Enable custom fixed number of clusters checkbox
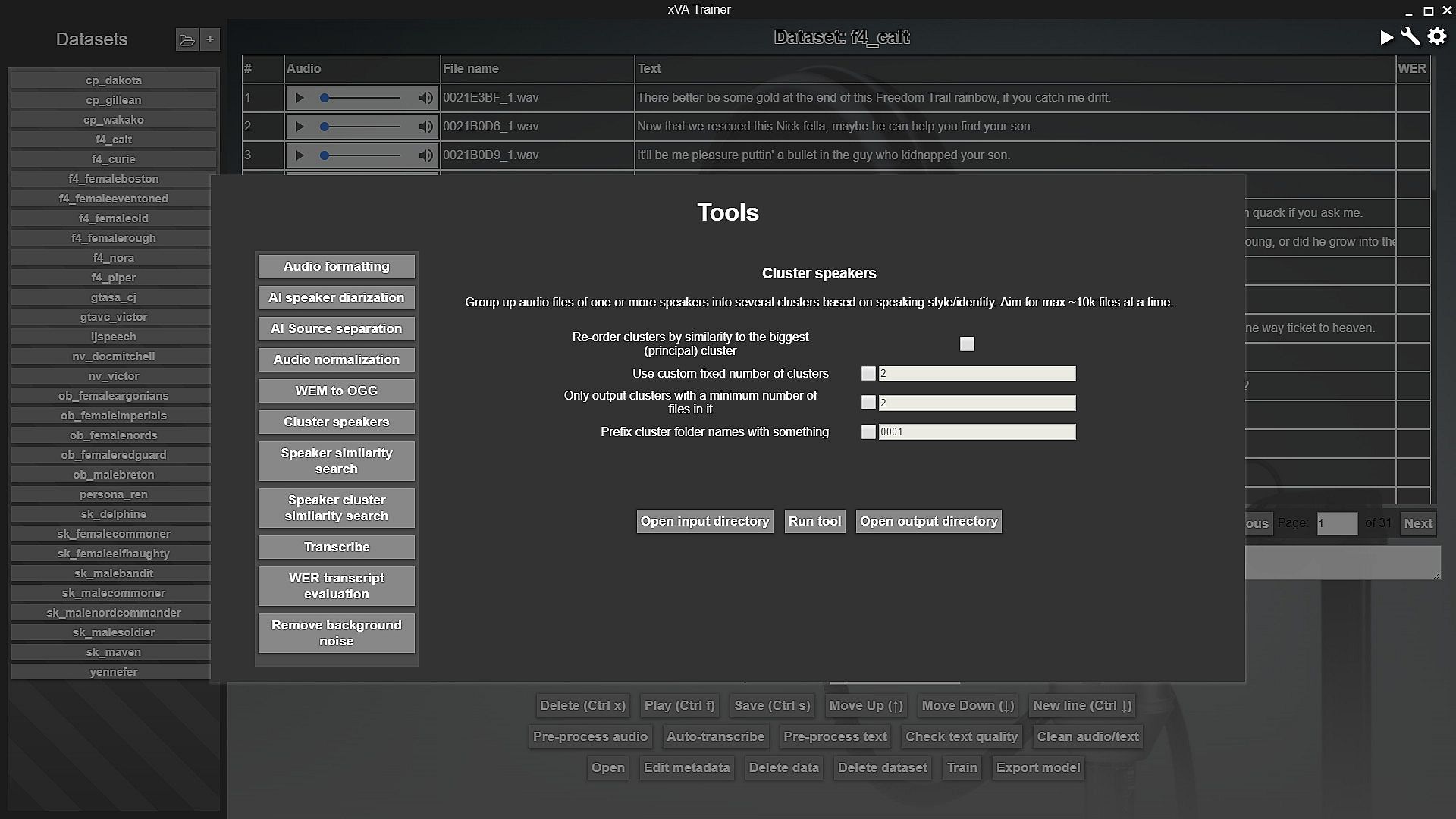Screen dimensions: 1456x819 (868, 374)
